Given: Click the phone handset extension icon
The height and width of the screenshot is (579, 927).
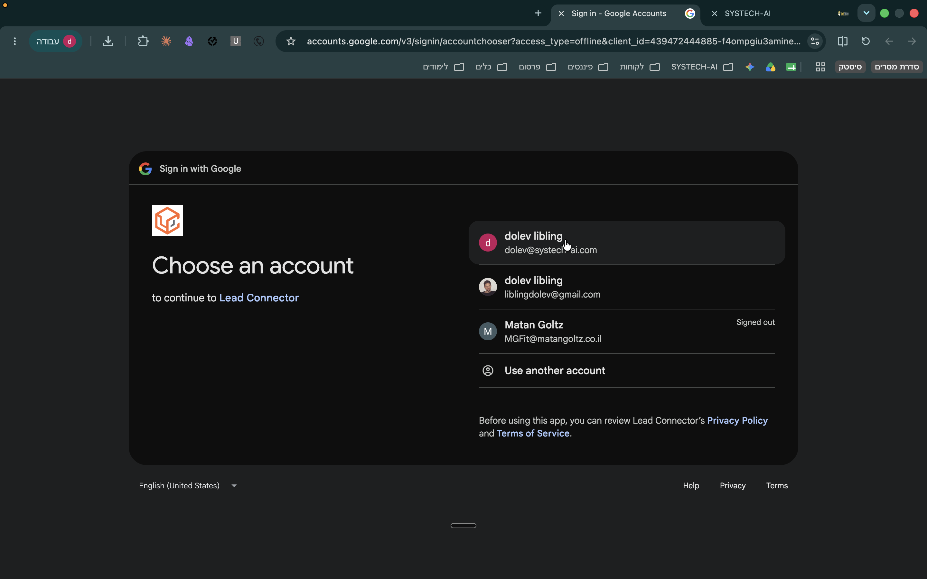Looking at the screenshot, I should pos(258,41).
